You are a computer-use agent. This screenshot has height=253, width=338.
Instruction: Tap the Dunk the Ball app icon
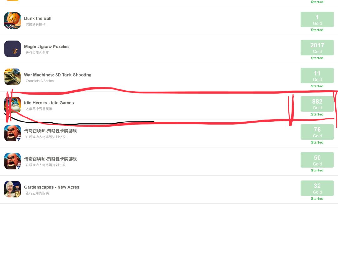13,21
